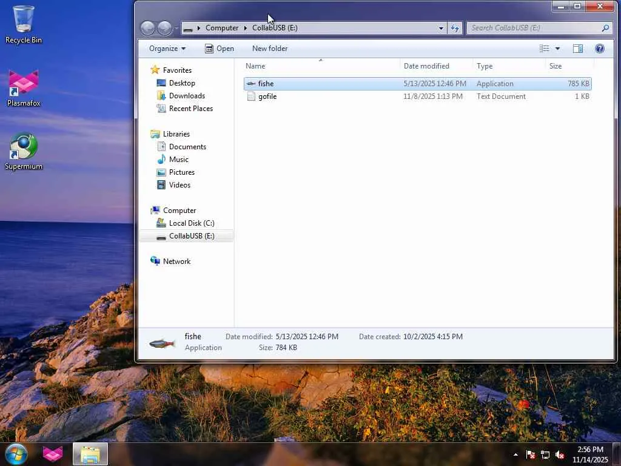Click the Windows Explorer taskbar button
The image size is (621, 466).
click(x=90, y=454)
